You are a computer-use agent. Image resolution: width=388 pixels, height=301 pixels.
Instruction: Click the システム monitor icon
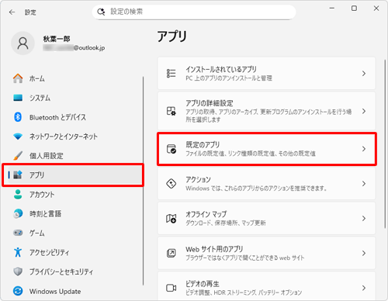click(x=18, y=98)
